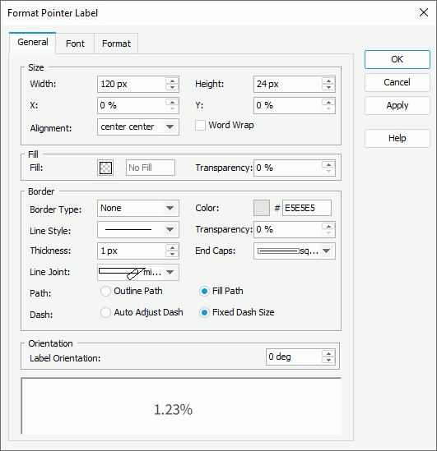Increase Border Transparency with the up arrow
Viewport: 437px width, 451px height.
328,226
